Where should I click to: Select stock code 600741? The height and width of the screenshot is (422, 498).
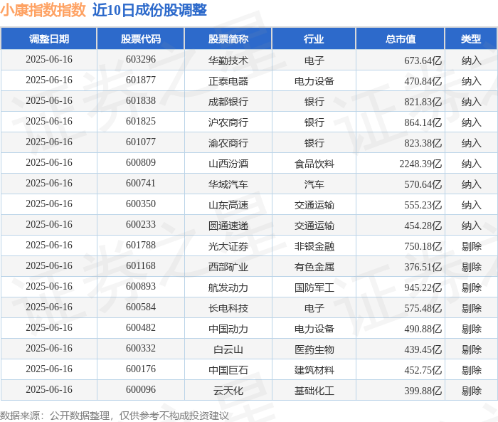click(x=141, y=184)
